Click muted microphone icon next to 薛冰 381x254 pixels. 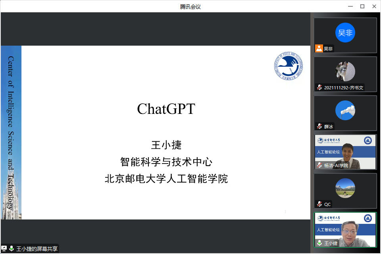click(319, 126)
